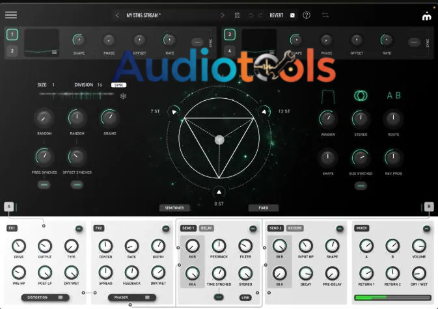Click the audio waveform buffer display
438x309 pixels.
pyautogui.click(x=77, y=96)
